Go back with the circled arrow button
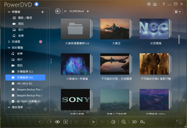 tap(58, 11)
